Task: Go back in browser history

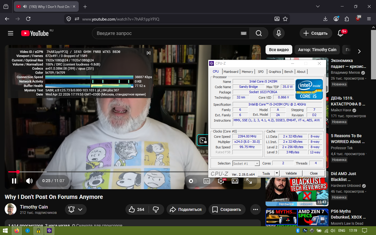Action: (x=7, y=19)
